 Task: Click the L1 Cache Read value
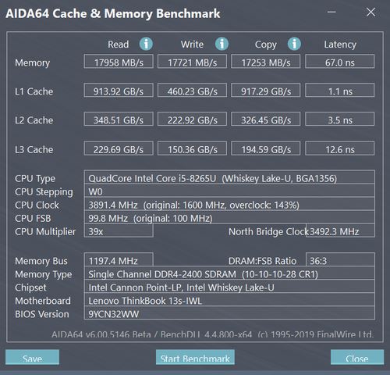[119, 90]
